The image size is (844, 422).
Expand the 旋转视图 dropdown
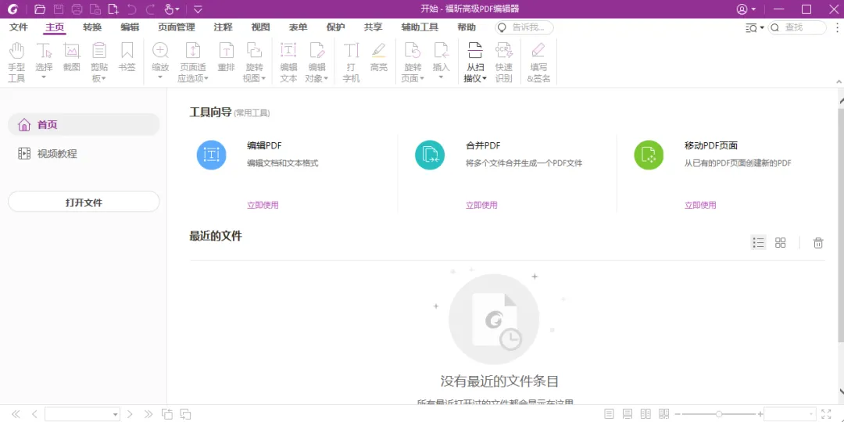coord(264,79)
